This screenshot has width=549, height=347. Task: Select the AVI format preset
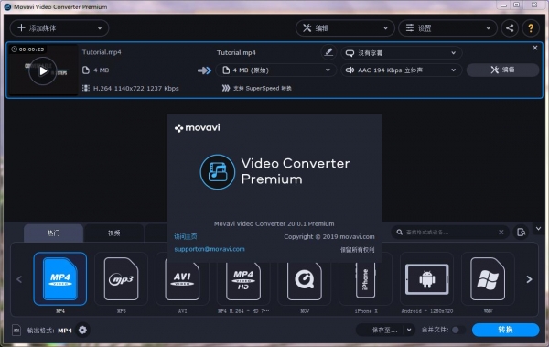(182, 279)
